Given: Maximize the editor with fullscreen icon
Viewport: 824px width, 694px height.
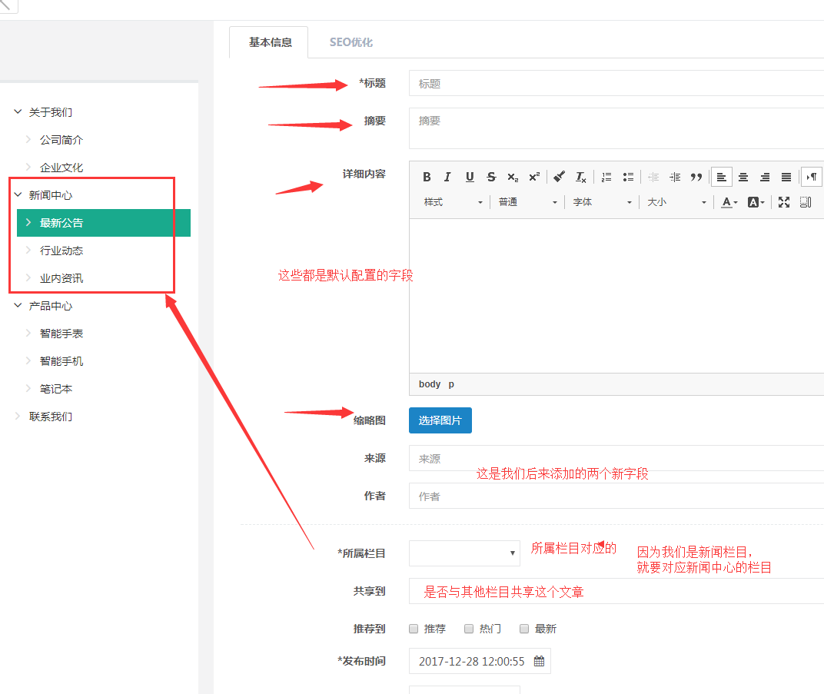Looking at the screenshot, I should pos(784,202).
